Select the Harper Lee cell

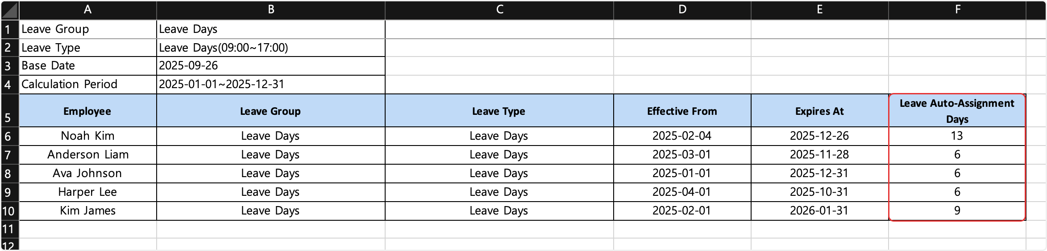87,192
